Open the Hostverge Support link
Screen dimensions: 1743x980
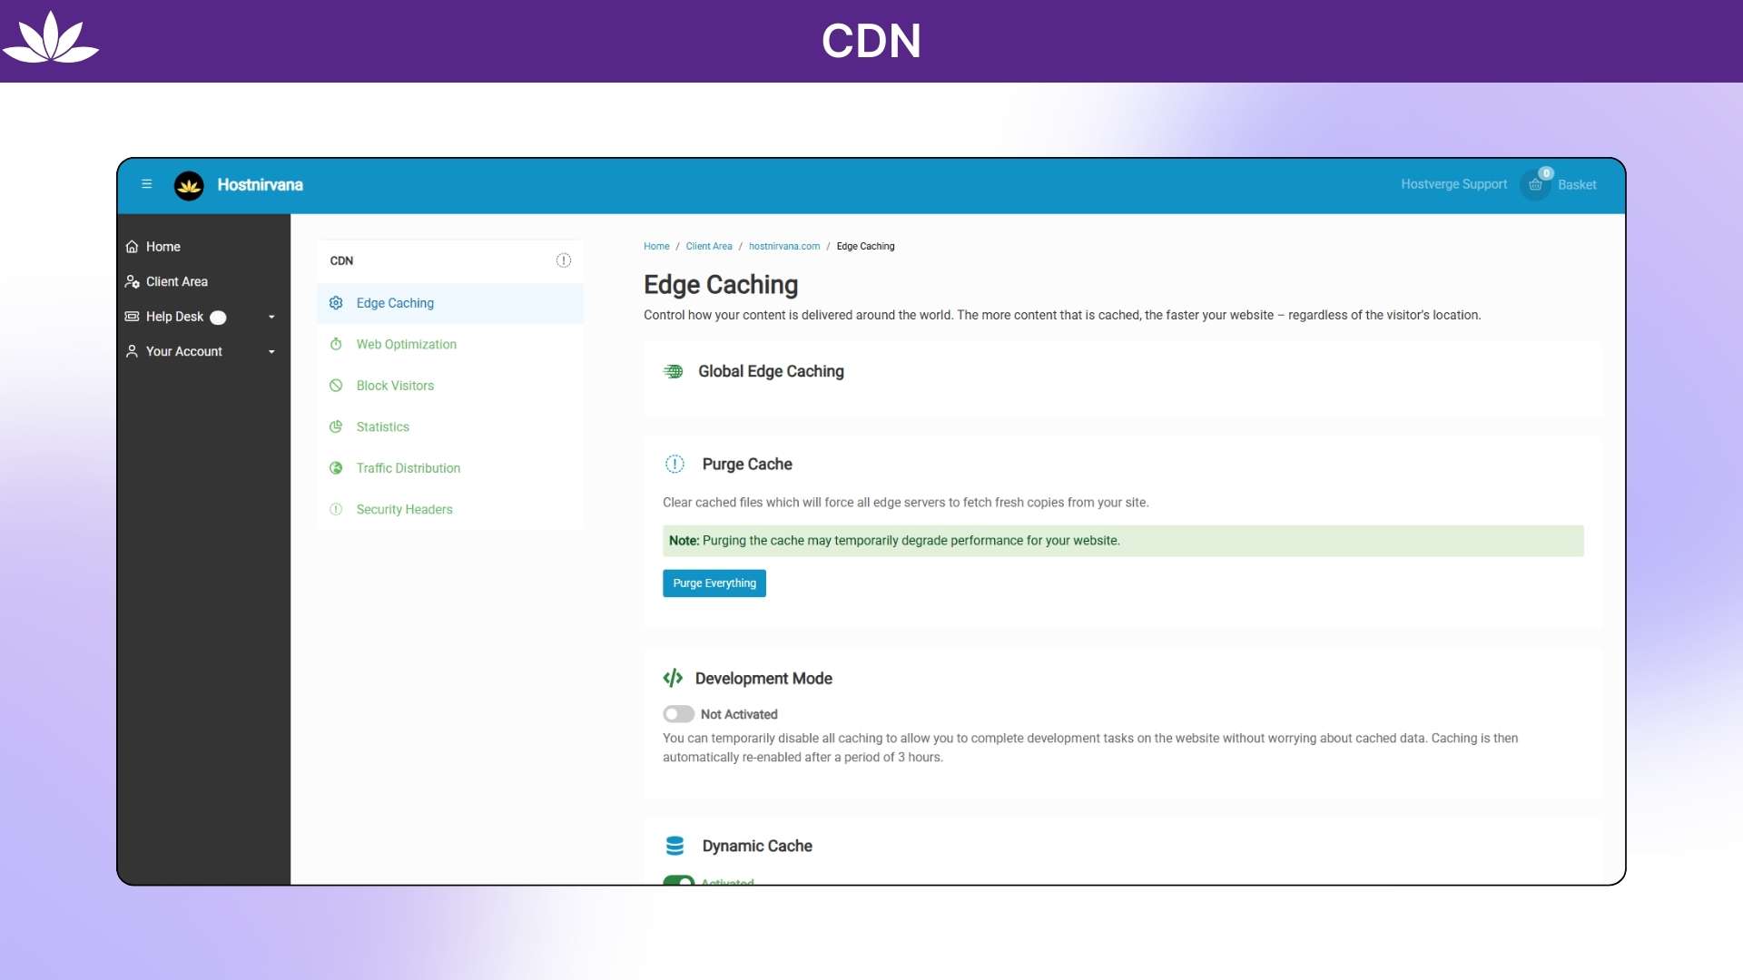click(x=1453, y=184)
